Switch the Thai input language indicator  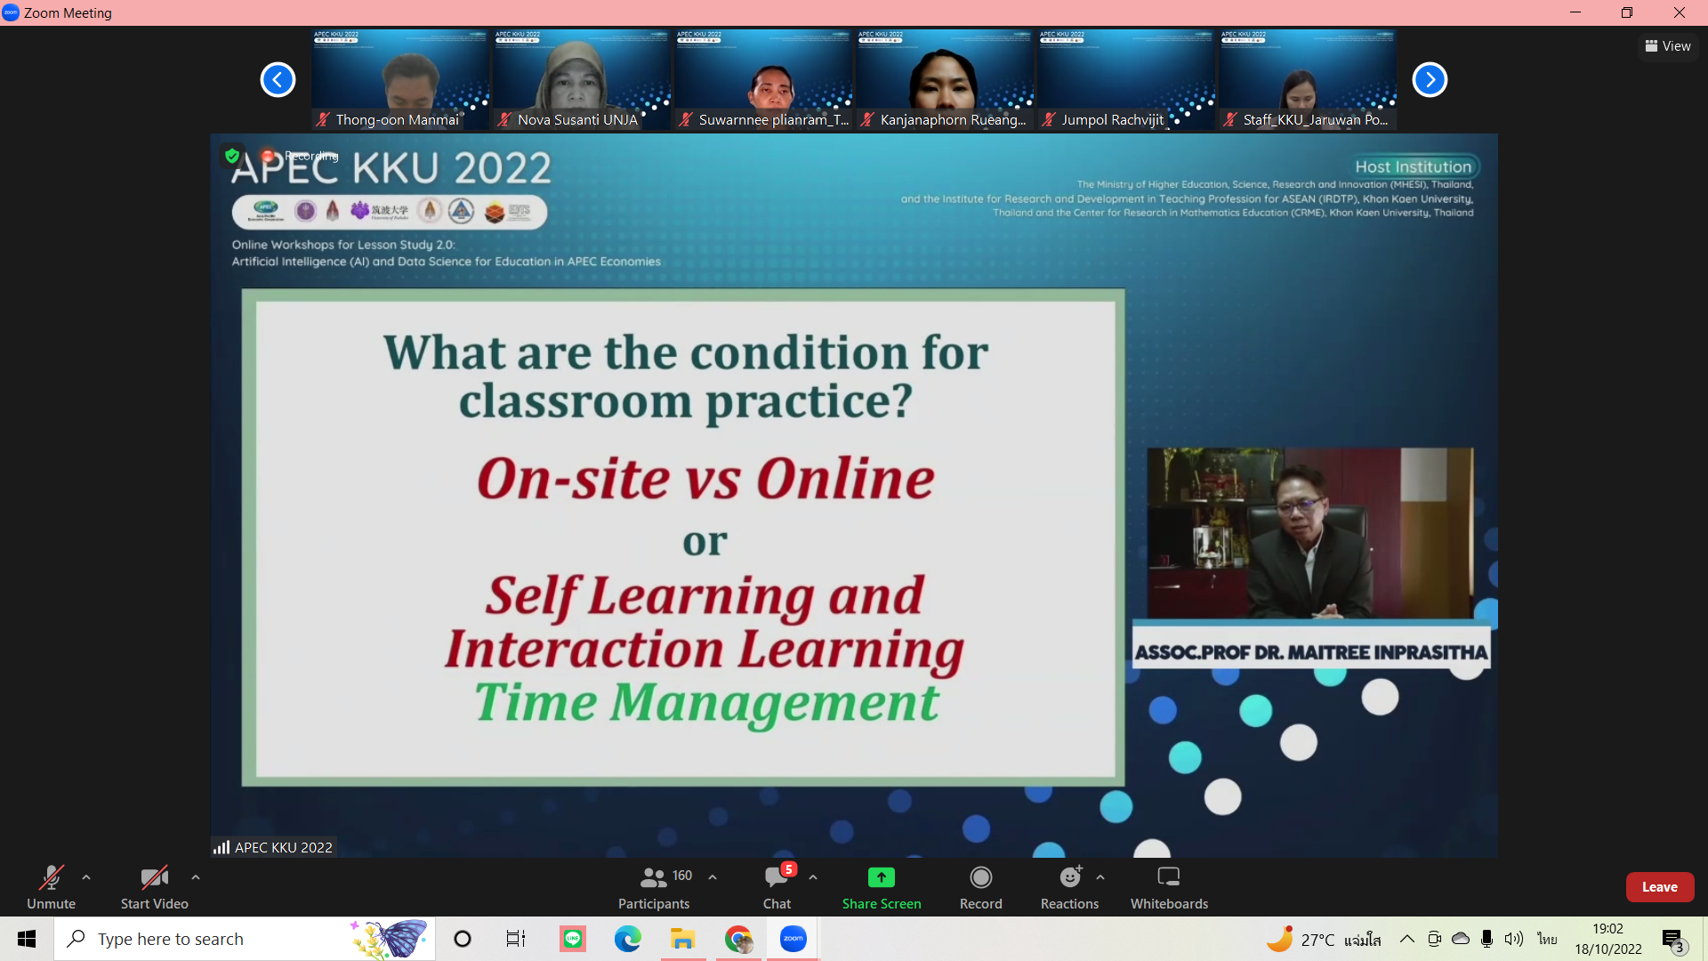point(1547,939)
